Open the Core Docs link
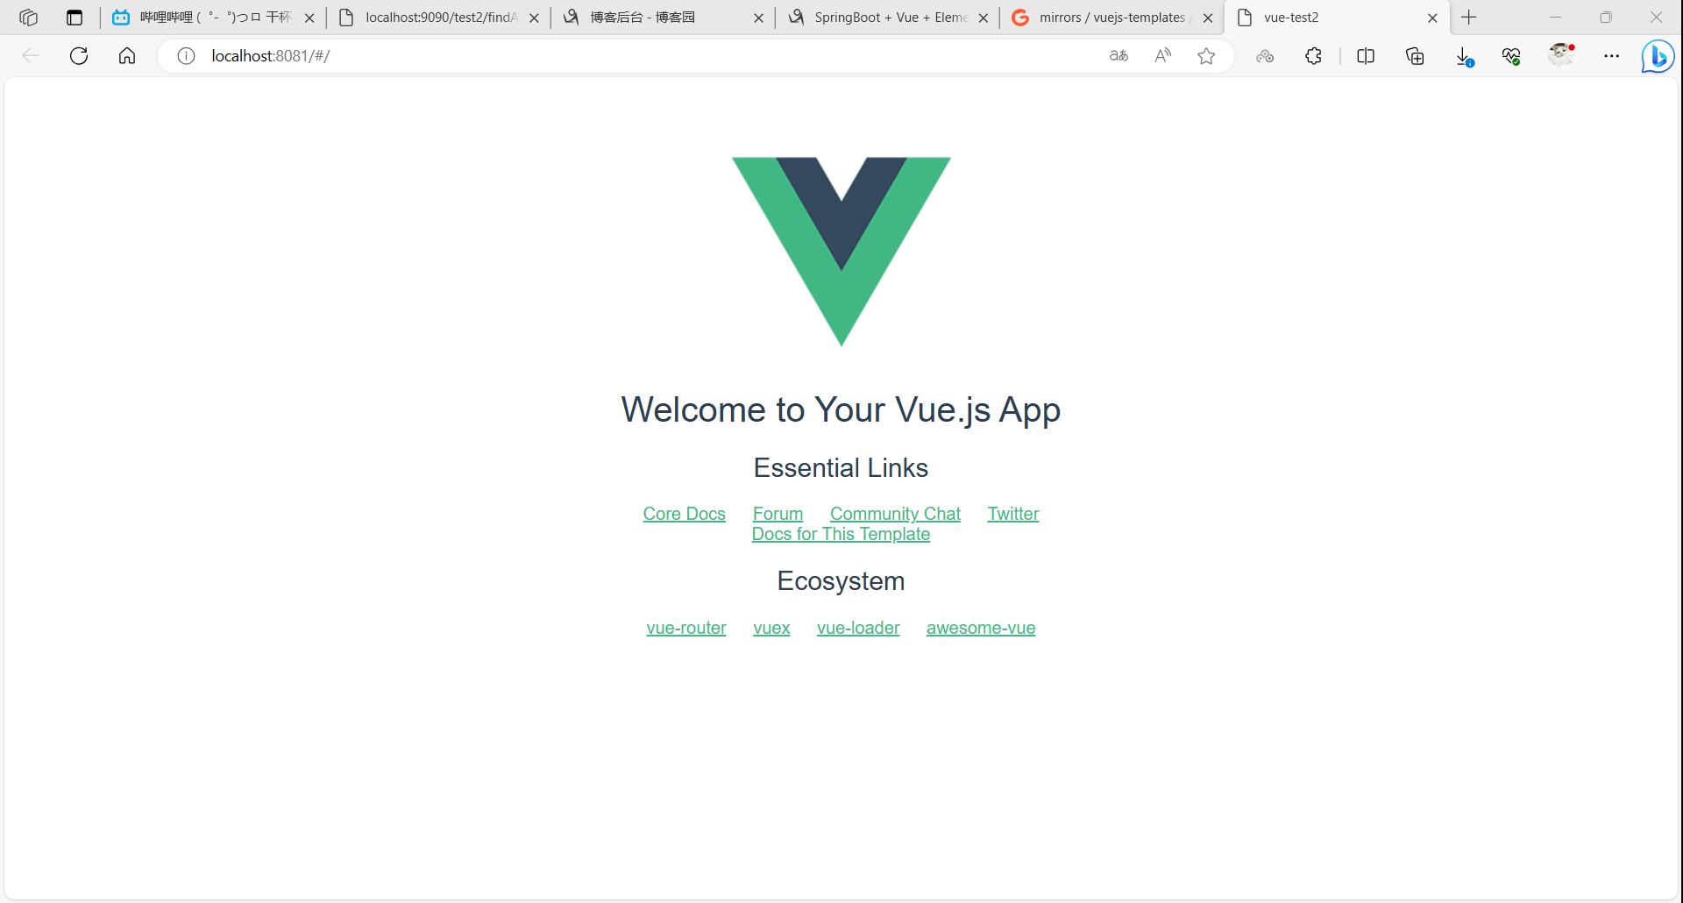This screenshot has width=1683, height=903. point(684,514)
